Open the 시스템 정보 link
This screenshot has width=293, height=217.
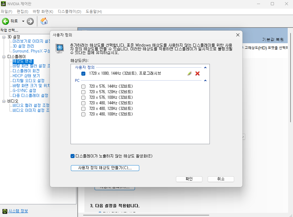pos(18,211)
